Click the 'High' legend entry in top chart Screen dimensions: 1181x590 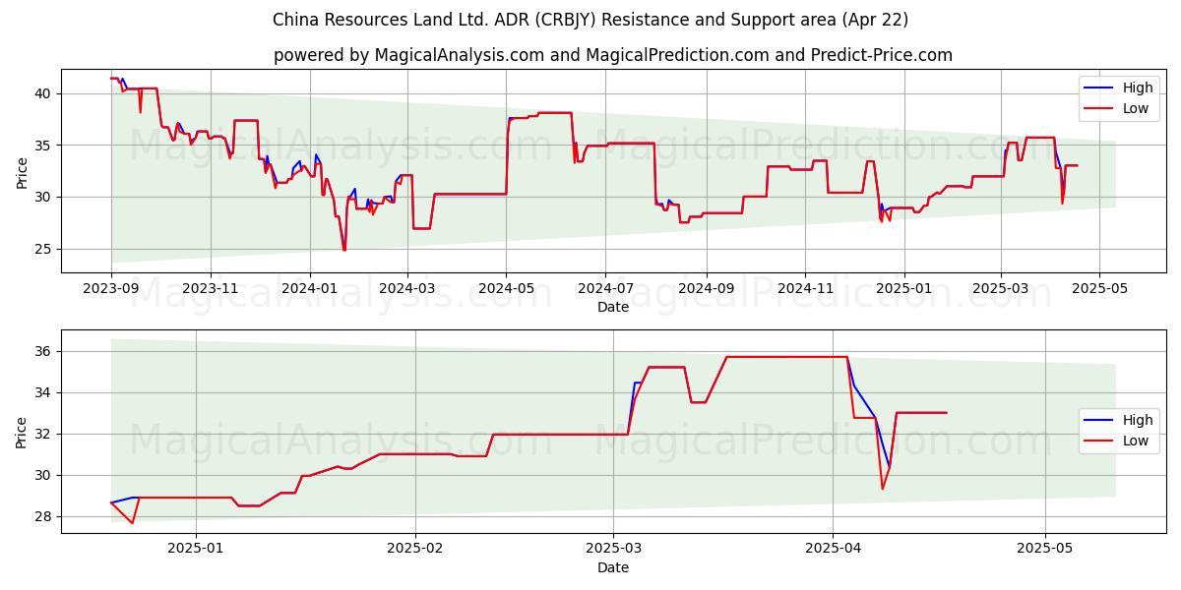[x=1138, y=88]
